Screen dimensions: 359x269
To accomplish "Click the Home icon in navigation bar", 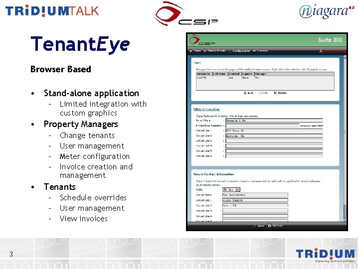I will 190,51.
